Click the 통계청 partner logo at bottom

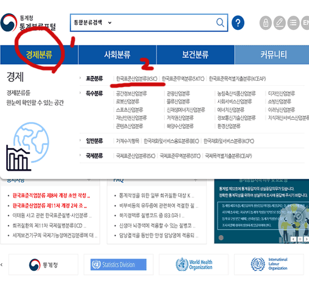point(43,264)
